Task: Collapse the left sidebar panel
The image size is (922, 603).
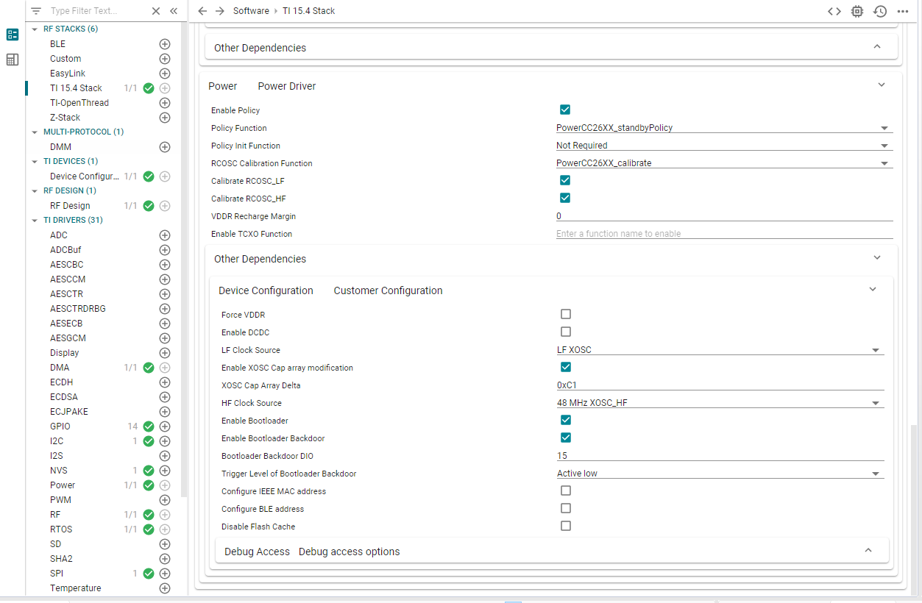Action: (x=174, y=11)
